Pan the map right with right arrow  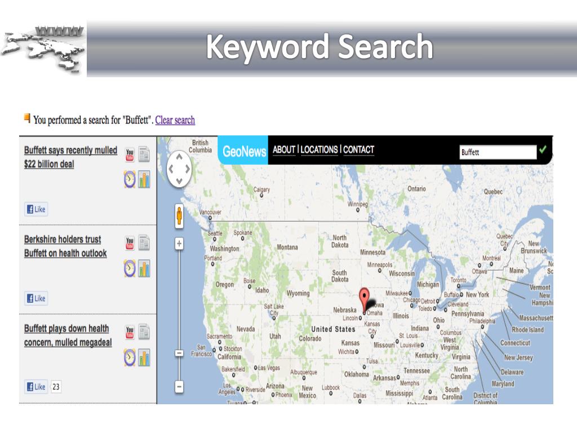coord(188,169)
